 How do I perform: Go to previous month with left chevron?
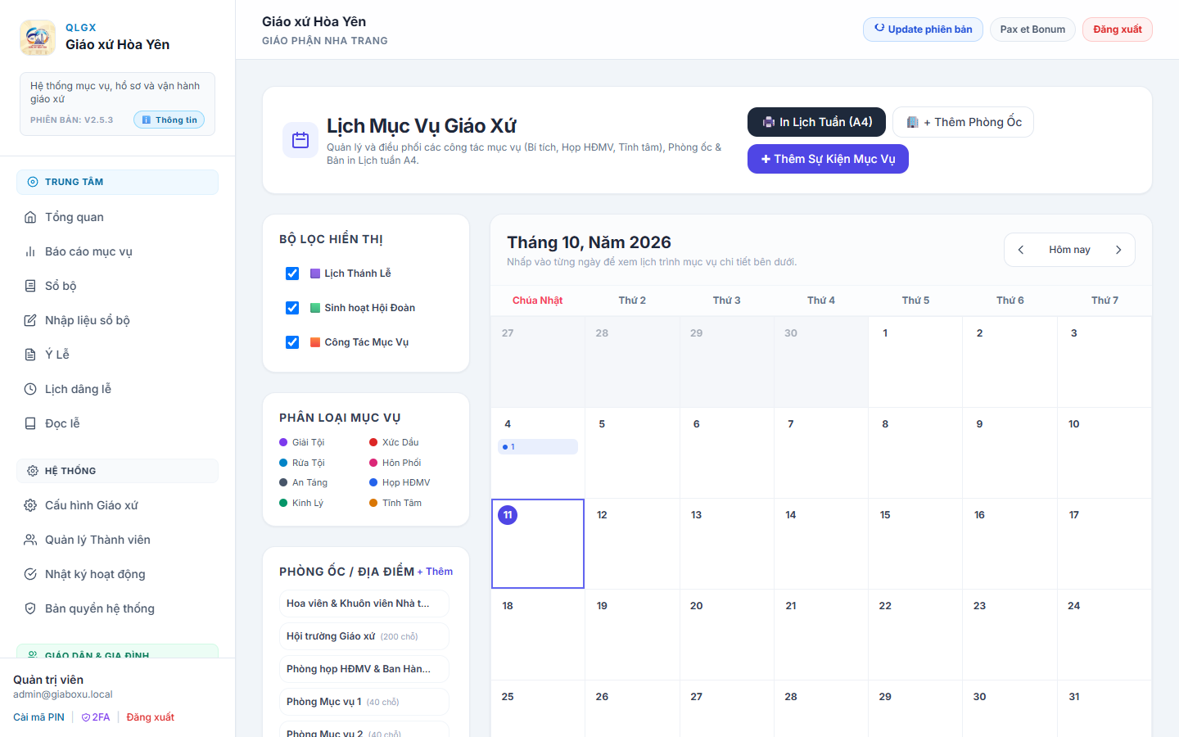[x=1021, y=250]
